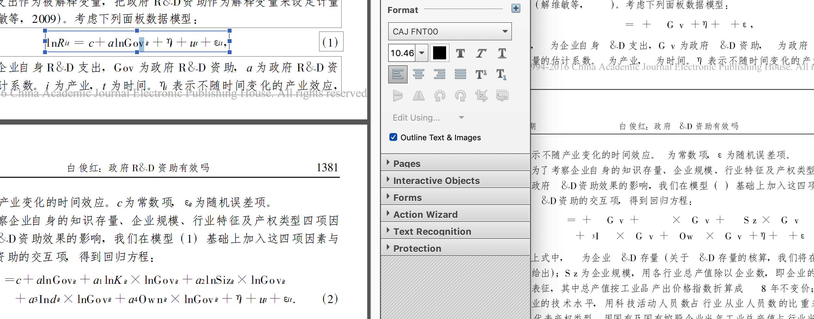
Task: Click the Rotate Counterclockwise icon
Action: [x=440, y=96]
